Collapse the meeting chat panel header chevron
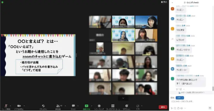This screenshot has width=214, height=111. tap(172, 3)
